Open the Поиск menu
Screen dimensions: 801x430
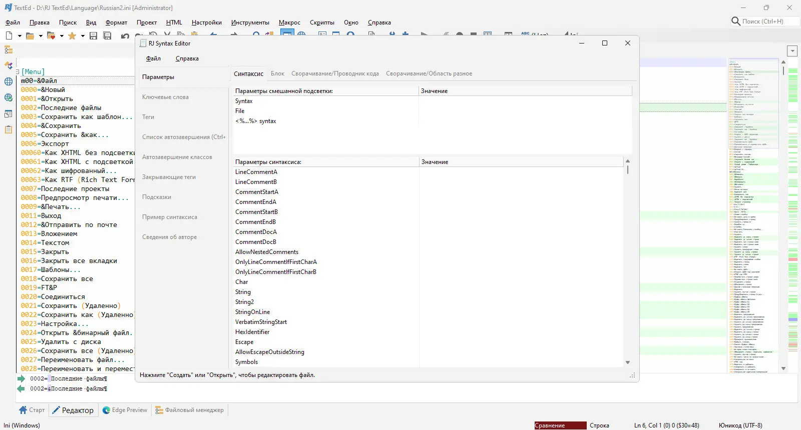[x=68, y=22]
